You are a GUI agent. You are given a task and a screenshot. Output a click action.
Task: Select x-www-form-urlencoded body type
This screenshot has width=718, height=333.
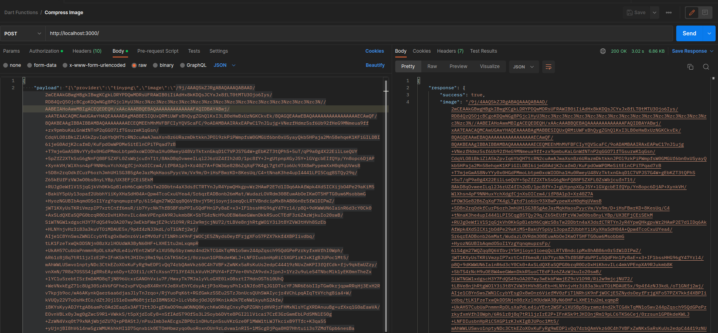pyautogui.click(x=94, y=65)
